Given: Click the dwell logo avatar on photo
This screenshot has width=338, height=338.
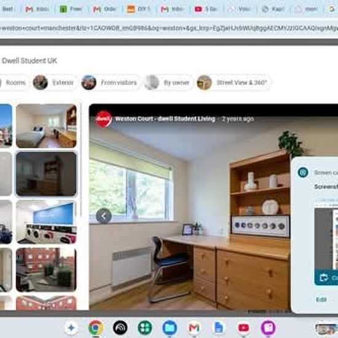Looking at the screenshot, I should (x=103, y=119).
